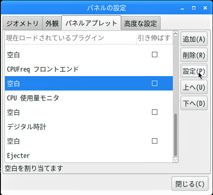Click the scrollbar down arrow
Screen dimensions: 213x195
(175, 160)
